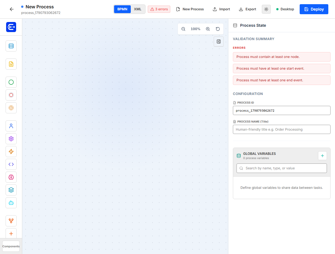Viewport: 335px width, 254px height.
Task: Select the pink brain palette icon
Action: tap(11, 177)
